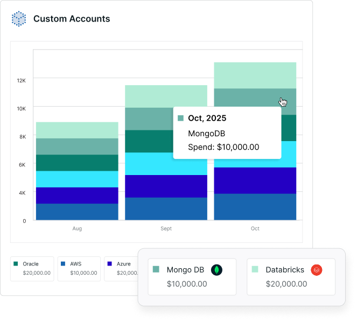The height and width of the screenshot is (321, 357).
Task: Click the dark indigo segment of Oct bar
Action: click(x=255, y=180)
